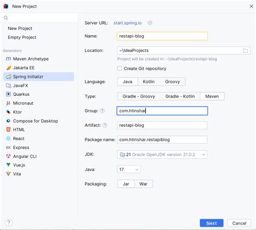Click the Group field com.htinshar

click(x=162, y=111)
